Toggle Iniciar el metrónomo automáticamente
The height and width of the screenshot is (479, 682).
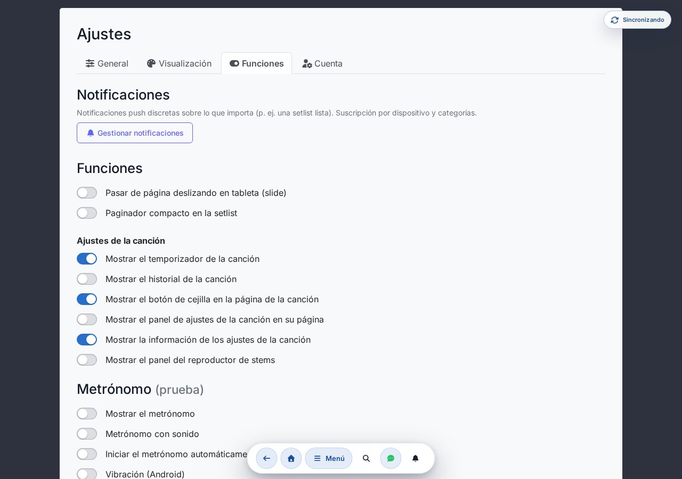[87, 454]
